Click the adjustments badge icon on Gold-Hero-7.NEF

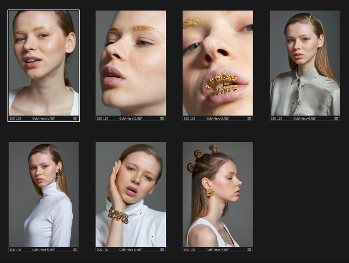pyautogui.click(x=249, y=250)
